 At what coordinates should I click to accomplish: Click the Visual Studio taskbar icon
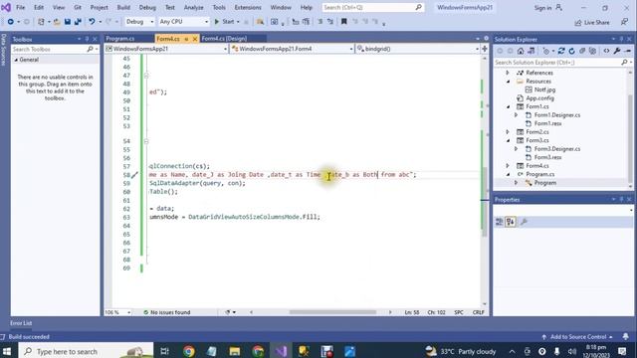click(x=281, y=351)
